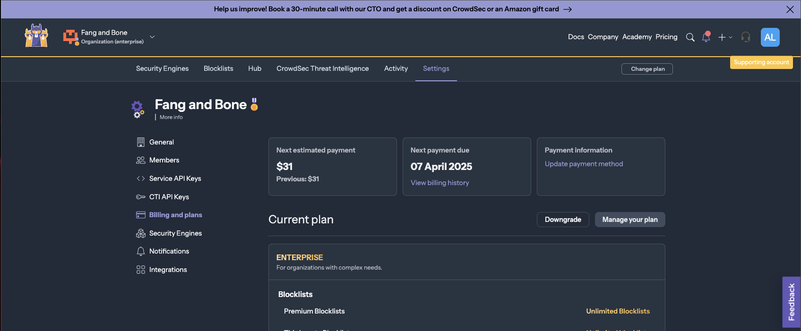The width and height of the screenshot is (801, 331).
Task: Dismiss the top promotional banner
Action: click(790, 9)
